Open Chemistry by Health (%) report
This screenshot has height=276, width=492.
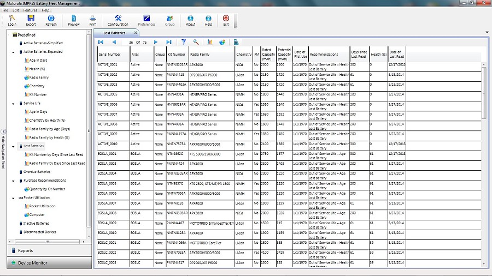tap(45, 120)
